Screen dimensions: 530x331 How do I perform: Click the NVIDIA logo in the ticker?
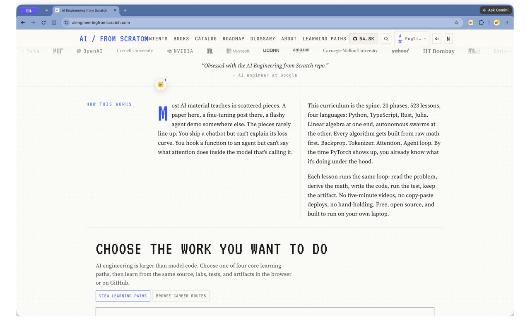(180, 51)
